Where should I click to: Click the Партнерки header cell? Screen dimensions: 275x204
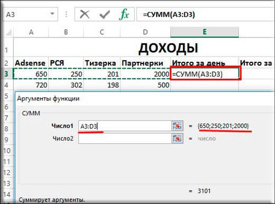coord(145,63)
